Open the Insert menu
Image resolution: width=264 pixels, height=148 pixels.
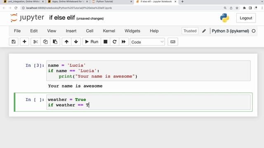(71, 31)
